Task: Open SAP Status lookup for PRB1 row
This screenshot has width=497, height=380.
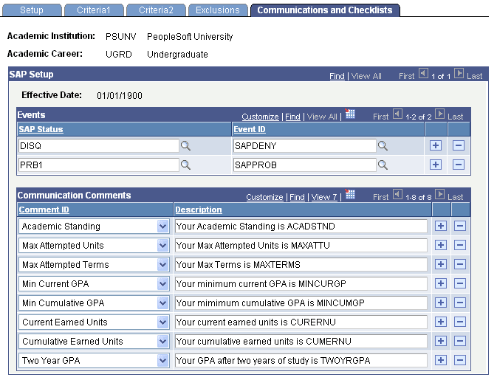Action: 185,165
